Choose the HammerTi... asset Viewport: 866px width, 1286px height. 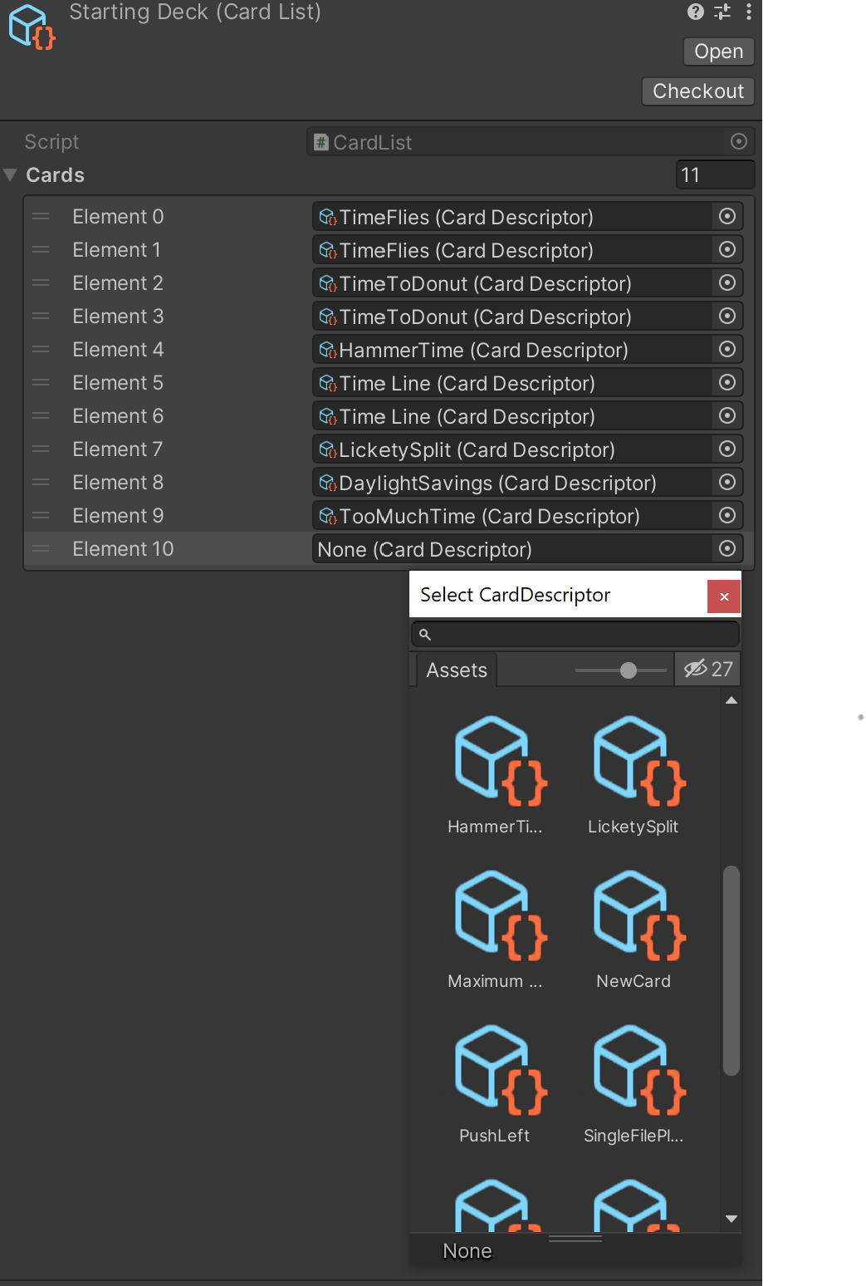[x=495, y=774]
